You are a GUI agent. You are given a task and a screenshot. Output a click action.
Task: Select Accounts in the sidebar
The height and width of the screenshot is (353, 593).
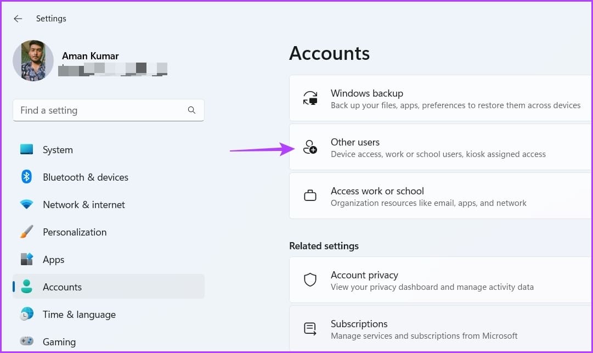click(x=109, y=287)
